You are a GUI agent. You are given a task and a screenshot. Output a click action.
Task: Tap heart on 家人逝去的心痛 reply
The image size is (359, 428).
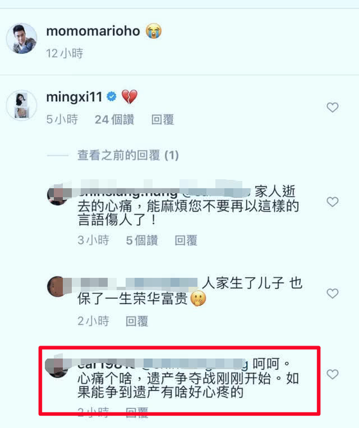click(332, 202)
